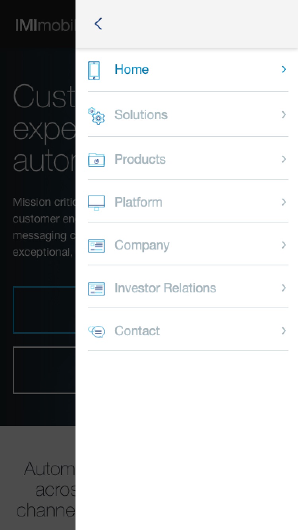Tap the speech bubble icon next to Contact

96,331
